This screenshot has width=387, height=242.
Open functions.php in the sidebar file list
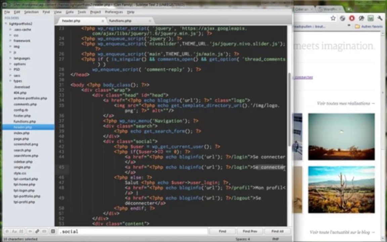click(25, 121)
